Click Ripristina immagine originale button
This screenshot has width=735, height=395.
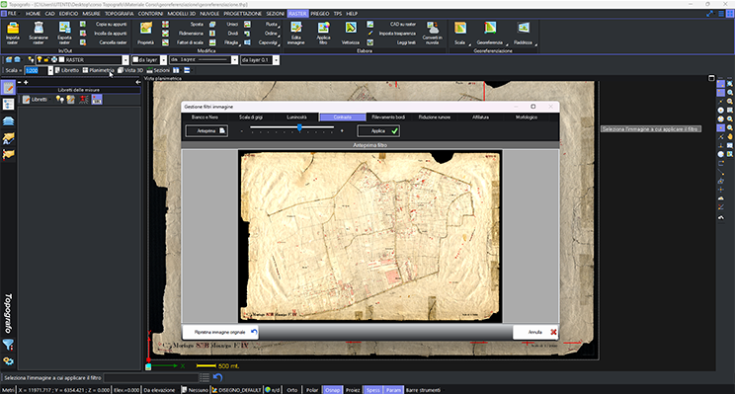(x=219, y=333)
